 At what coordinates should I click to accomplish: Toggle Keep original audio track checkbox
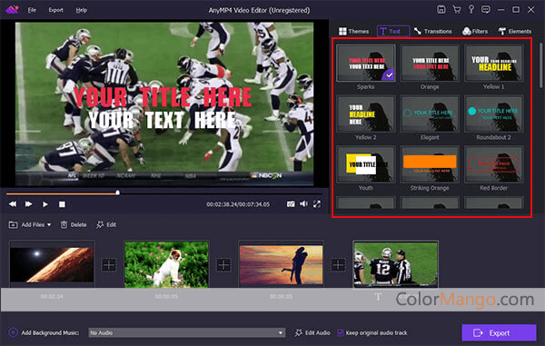[x=341, y=332]
